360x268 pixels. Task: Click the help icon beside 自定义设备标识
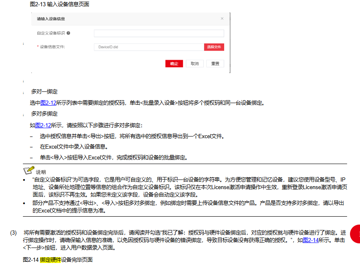coord(68,33)
